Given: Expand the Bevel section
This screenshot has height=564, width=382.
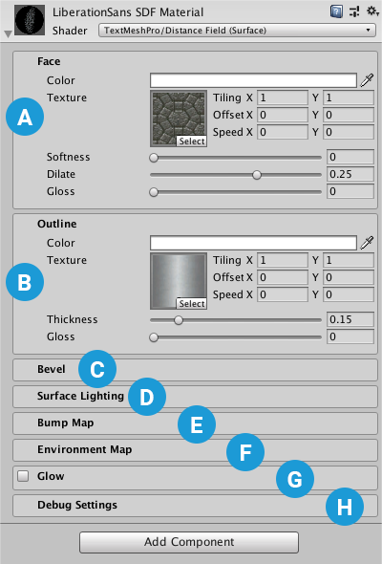Looking at the screenshot, I should pyautogui.click(x=195, y=369).
